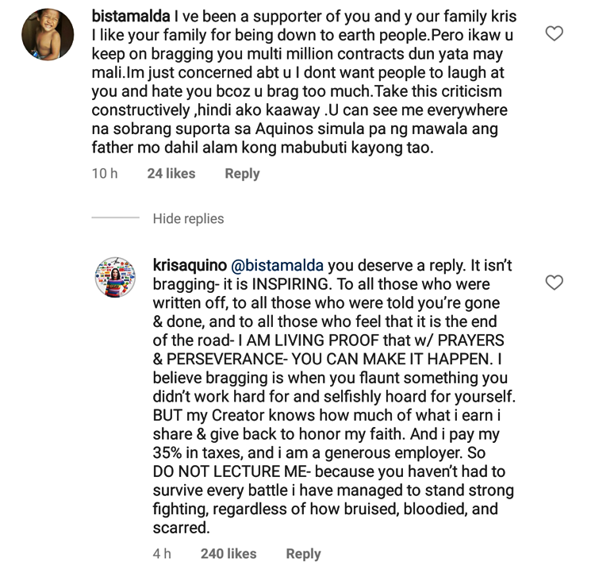Image resolution: width=595 pixels, height=577 pixels.
Task: Open bistamalda's profile picture
Action: tap(48, 33)
